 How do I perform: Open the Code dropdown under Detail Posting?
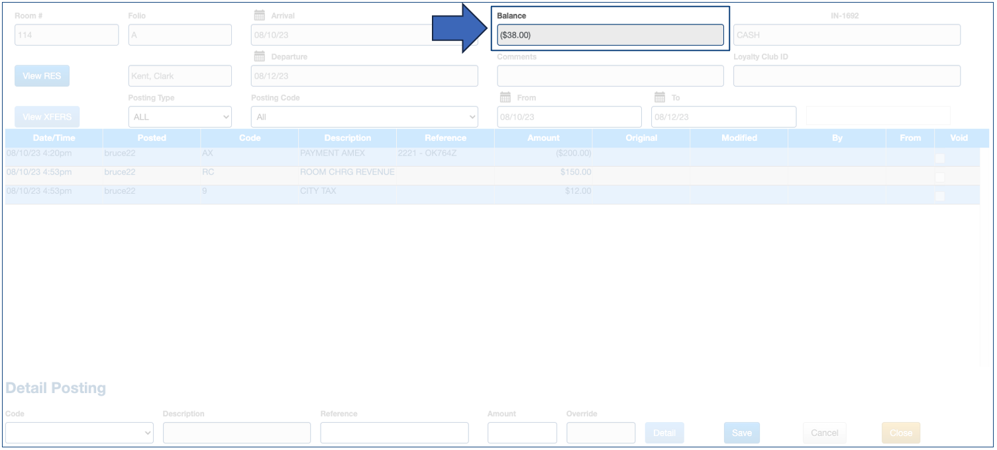(x=79, y=432)
